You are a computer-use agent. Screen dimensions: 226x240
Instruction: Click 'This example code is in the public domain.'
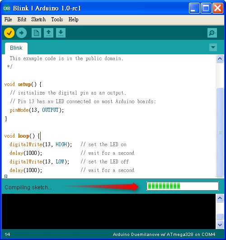66,58
